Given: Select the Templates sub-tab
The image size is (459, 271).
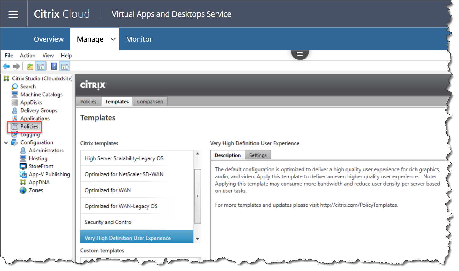Looking at the screenshot, I should coord(117,102).
